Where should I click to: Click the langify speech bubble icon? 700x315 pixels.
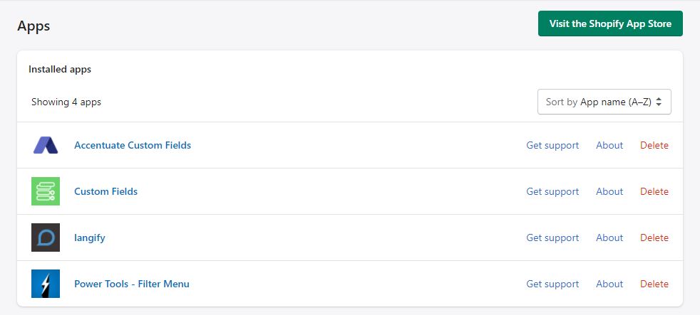[x=46, y=237]
